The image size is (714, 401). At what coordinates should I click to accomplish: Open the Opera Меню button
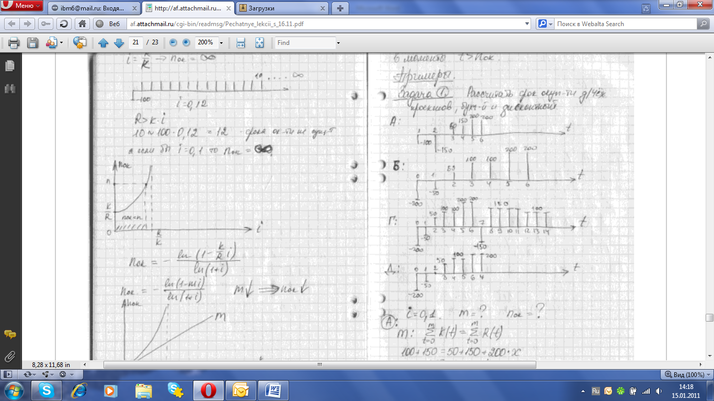[22, 6]
